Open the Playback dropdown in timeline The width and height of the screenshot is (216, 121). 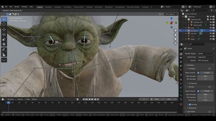click(11, 99)
